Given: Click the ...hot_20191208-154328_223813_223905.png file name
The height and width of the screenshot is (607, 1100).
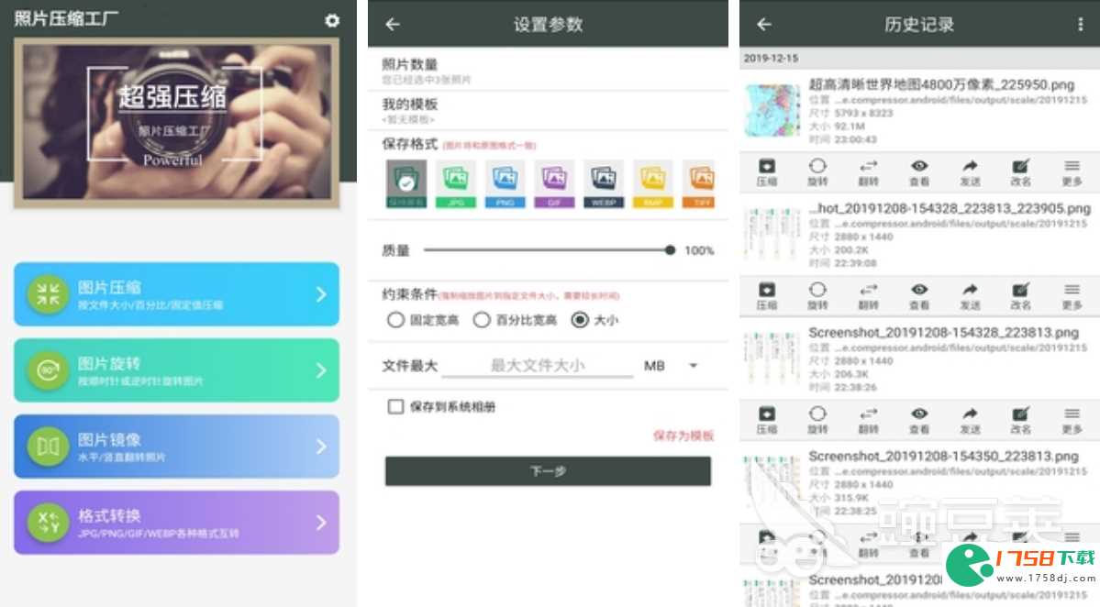Looking at the screenshot, I should pos(950,208).
